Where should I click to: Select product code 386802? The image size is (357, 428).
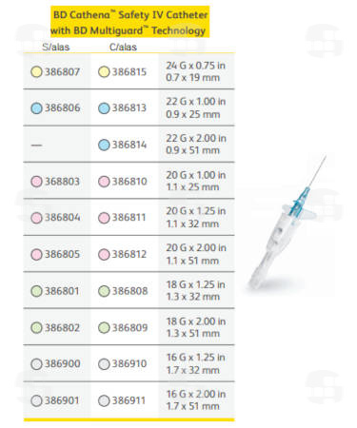click(62, 327)
